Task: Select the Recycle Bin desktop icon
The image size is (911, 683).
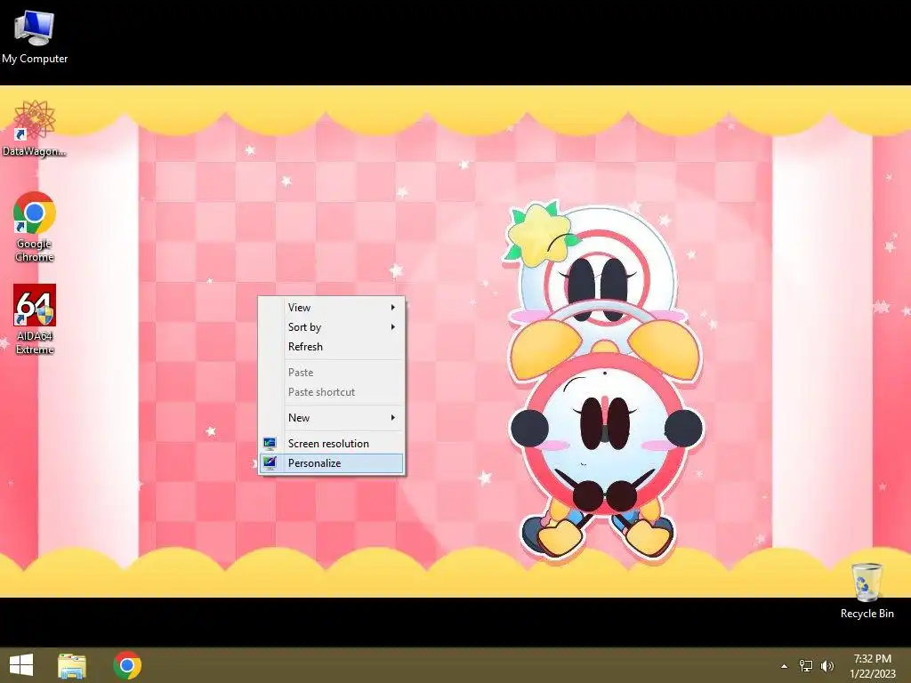Action: coord(867,591)
